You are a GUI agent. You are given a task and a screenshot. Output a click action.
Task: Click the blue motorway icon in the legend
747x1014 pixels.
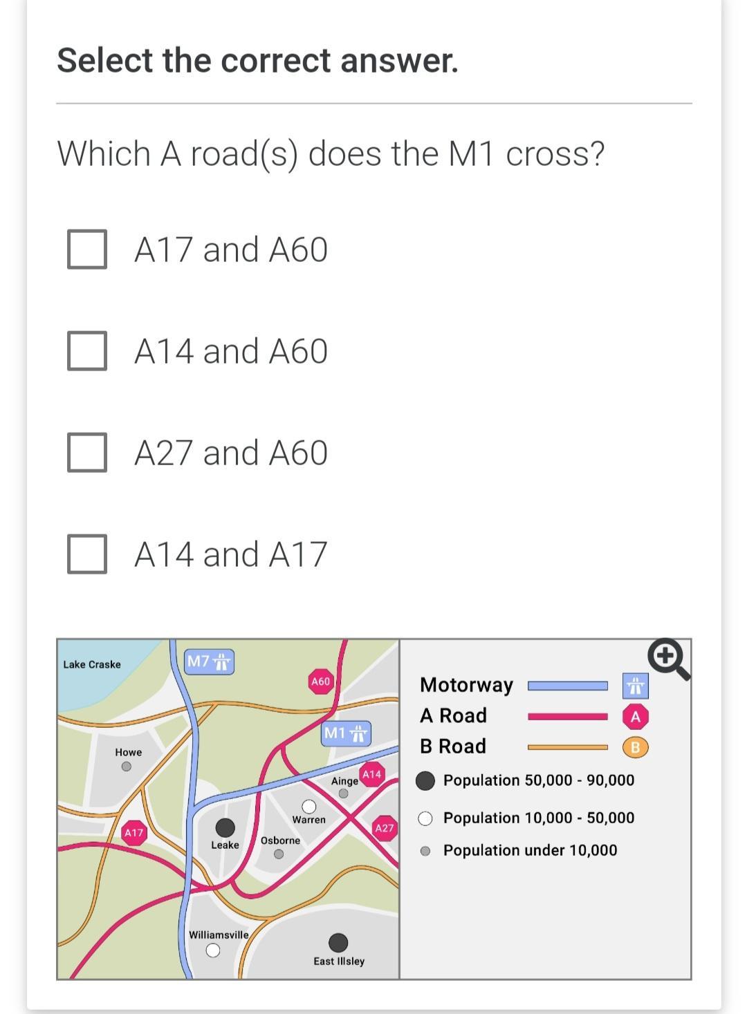point(635,686)
